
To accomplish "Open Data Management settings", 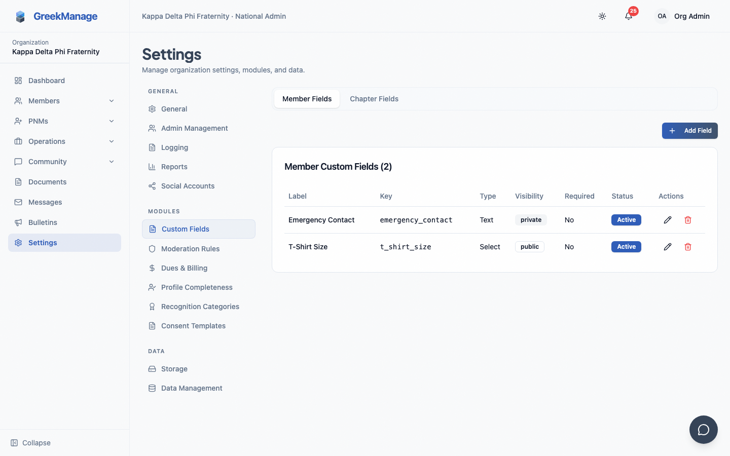I will (199, 388).
